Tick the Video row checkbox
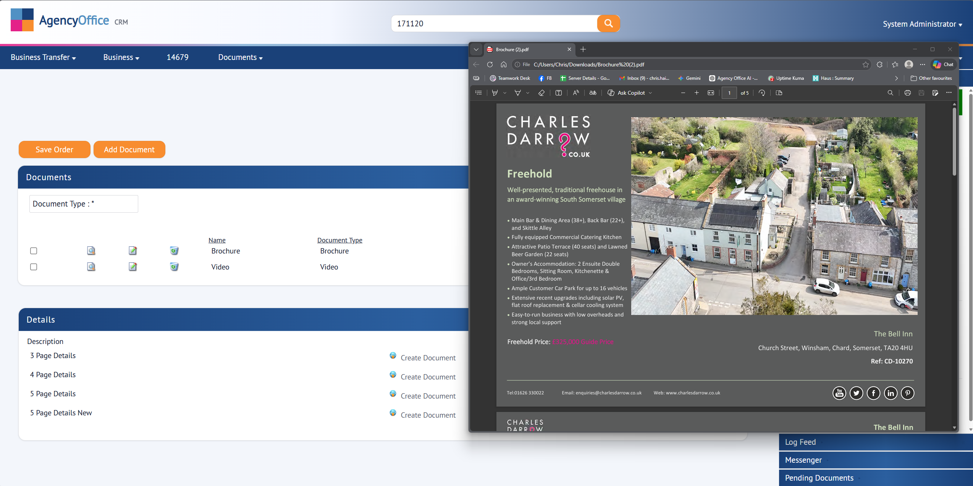 [33, 267]
